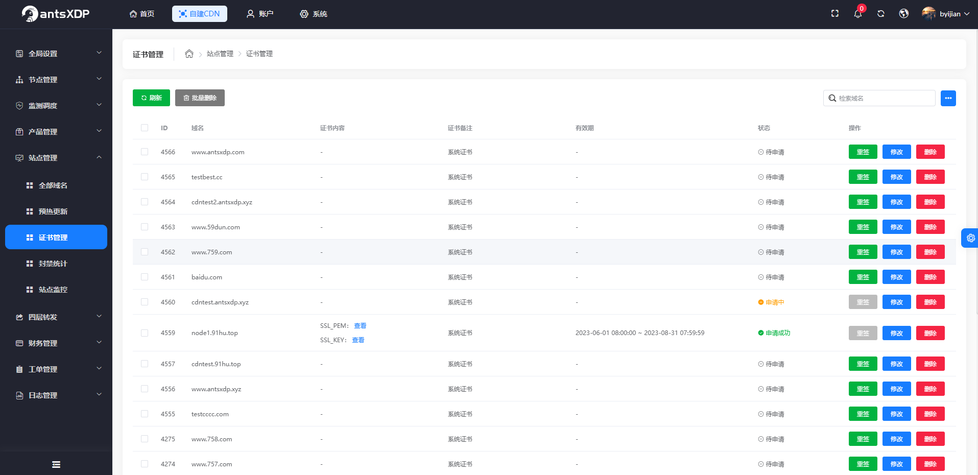Click the search magnifier icon
The height and width of the screenshot is (475, 978).
click(832, 98)
